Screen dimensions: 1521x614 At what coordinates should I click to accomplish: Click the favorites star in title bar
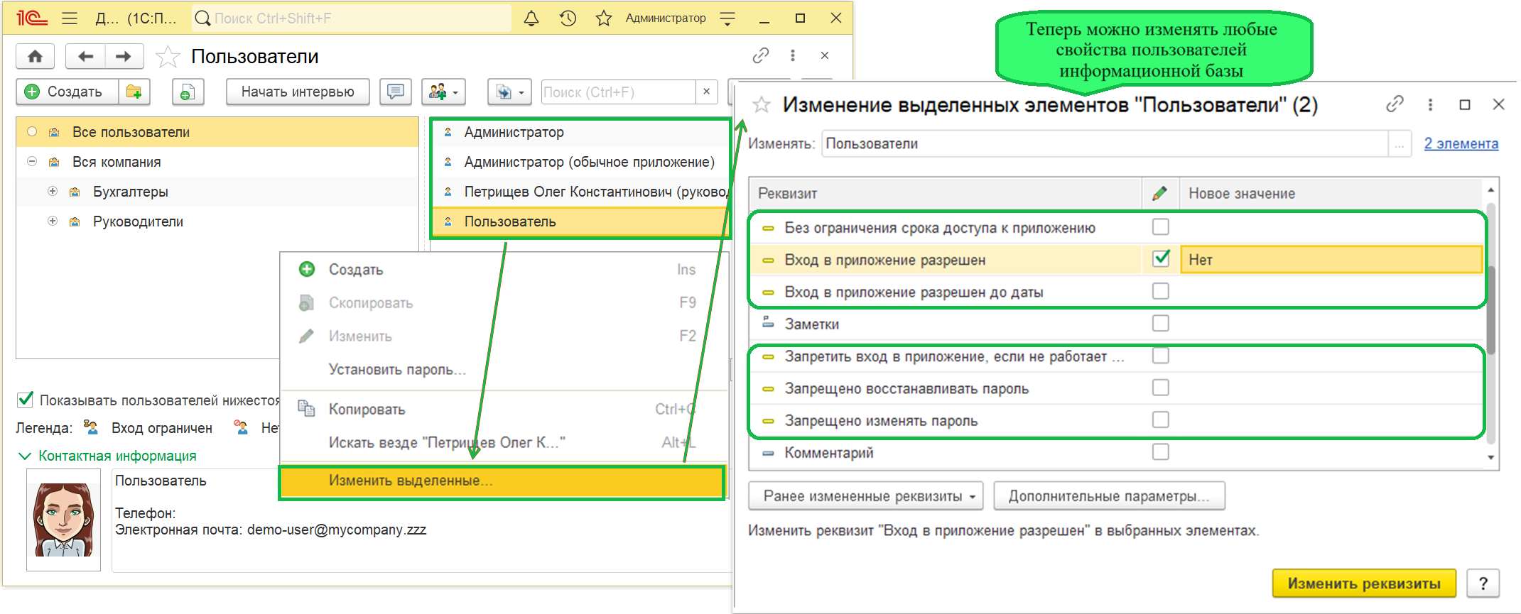tap(603, 18)
